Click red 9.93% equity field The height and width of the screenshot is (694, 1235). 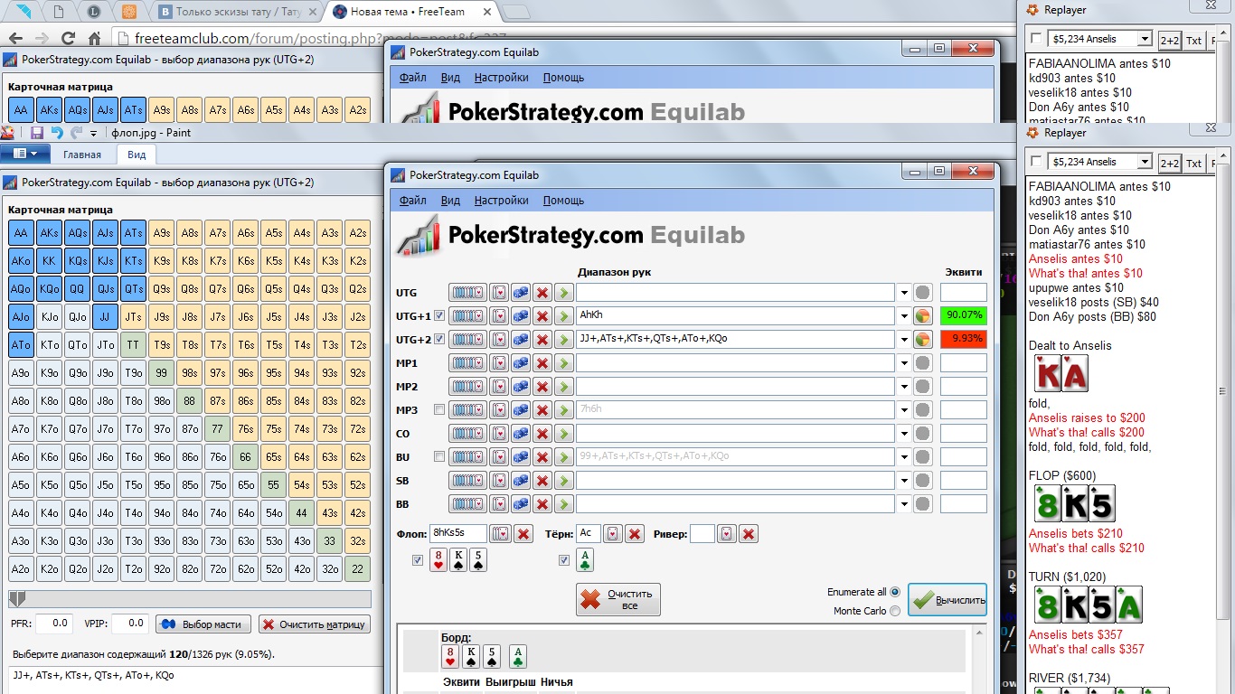pyautogui.click(x=964, y=340)
